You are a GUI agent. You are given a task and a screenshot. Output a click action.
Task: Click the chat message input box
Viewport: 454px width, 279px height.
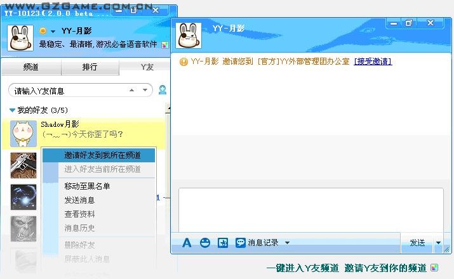pyautogui.click(x=311, y=210)
